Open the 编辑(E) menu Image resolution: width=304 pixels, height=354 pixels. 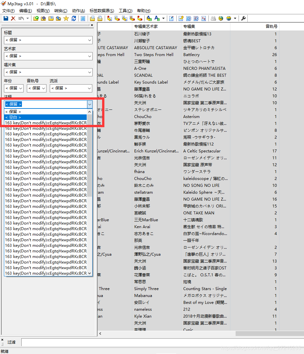tap(26, 11)
